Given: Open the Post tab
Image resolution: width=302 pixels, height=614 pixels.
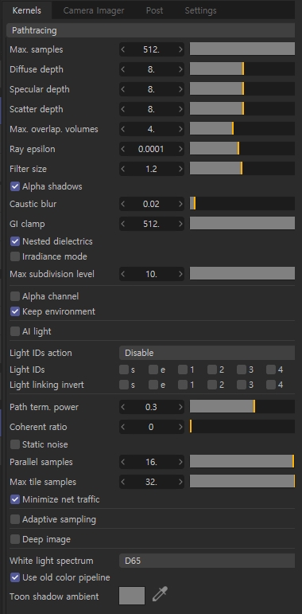Looking at the screenshot, I should pyautogui.click(x=154, y=10).
